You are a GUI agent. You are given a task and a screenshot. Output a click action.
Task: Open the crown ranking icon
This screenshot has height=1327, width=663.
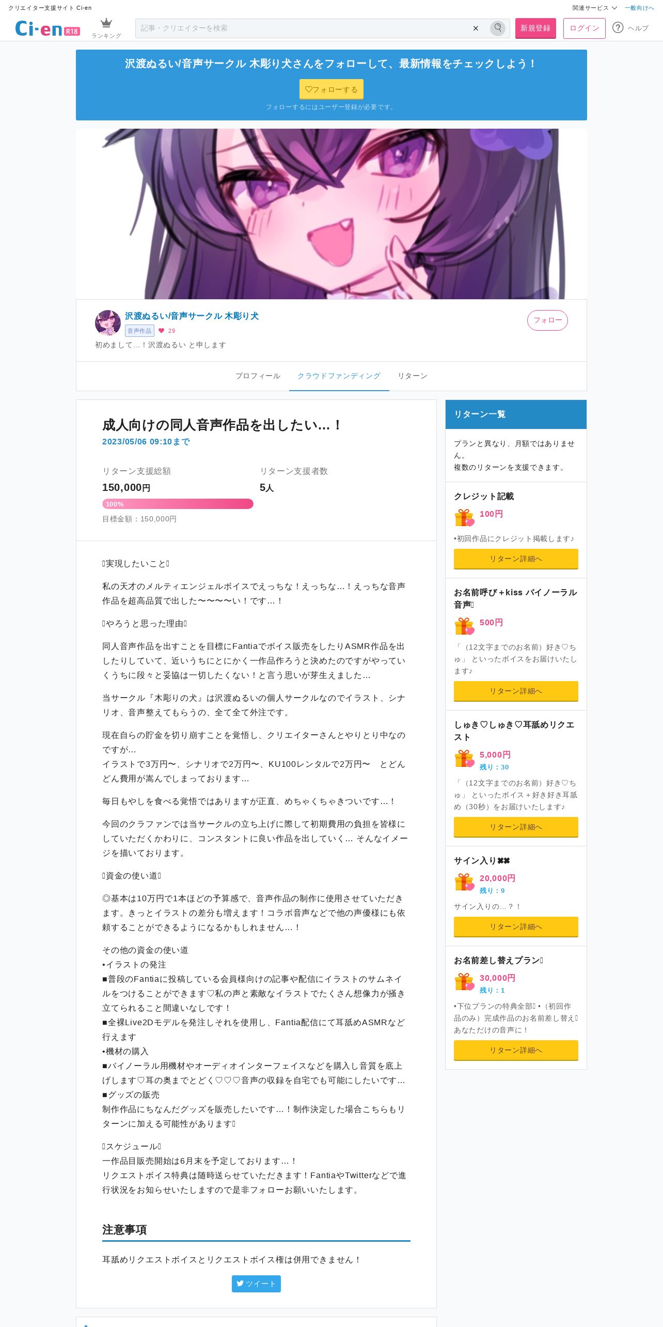106,24
